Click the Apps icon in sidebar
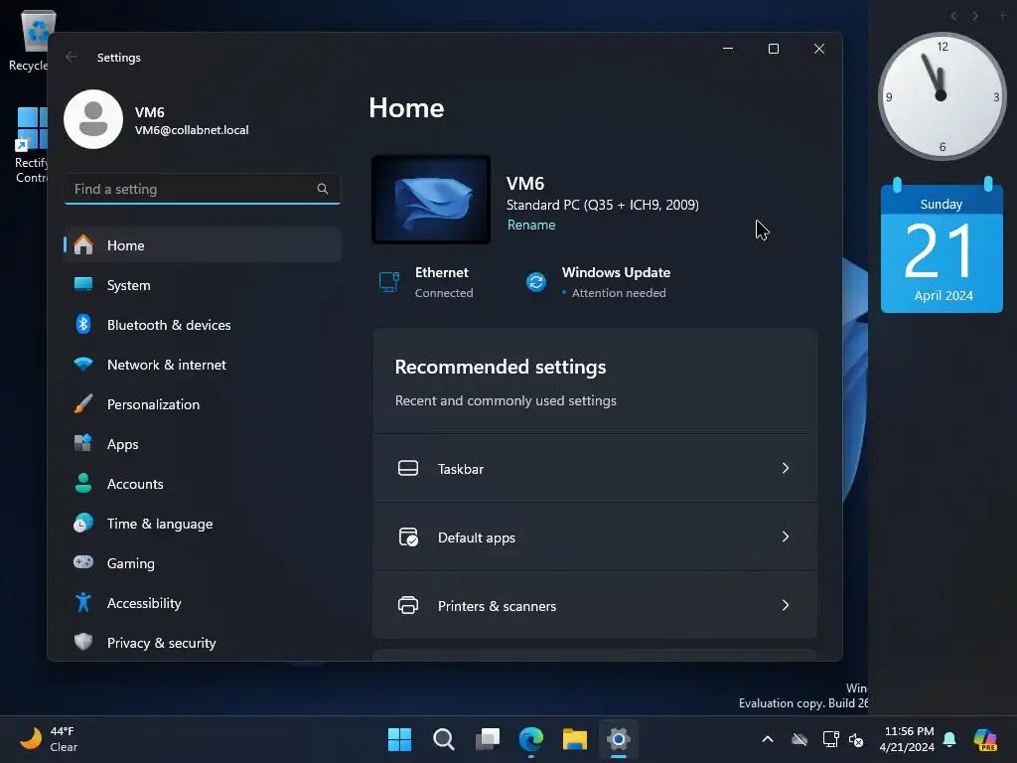The height and width of the screenshot is (763, 1017). [83, 443]
